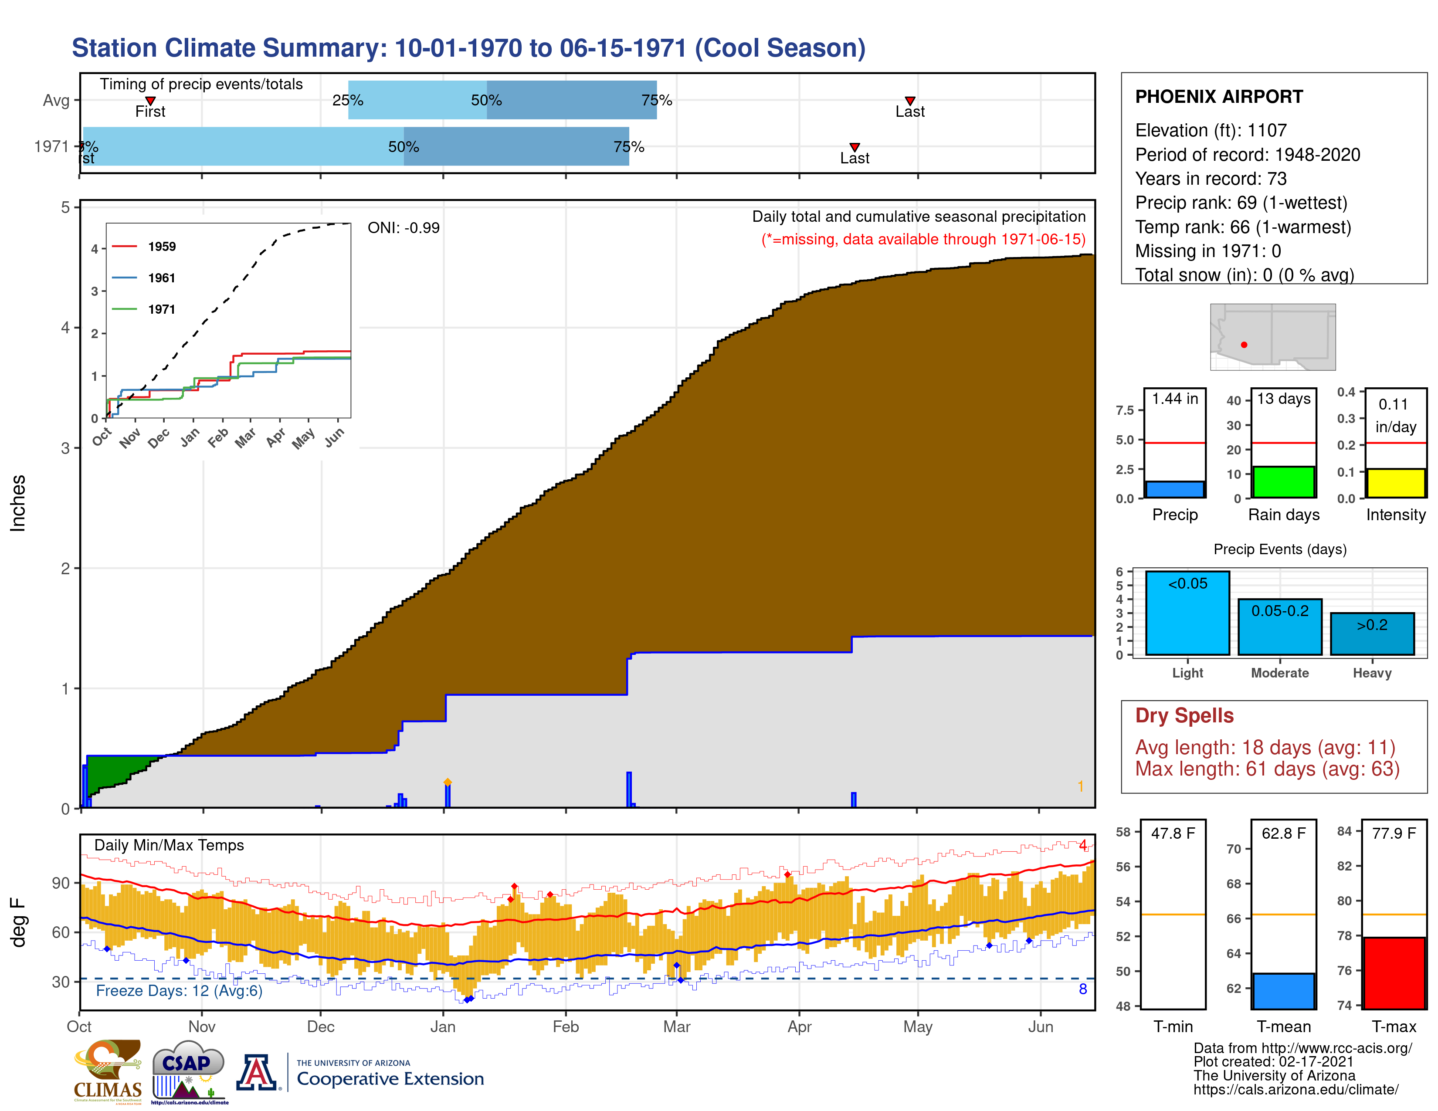
Task: Click the 47.8 F T-min value
Action: point(1173,833)
